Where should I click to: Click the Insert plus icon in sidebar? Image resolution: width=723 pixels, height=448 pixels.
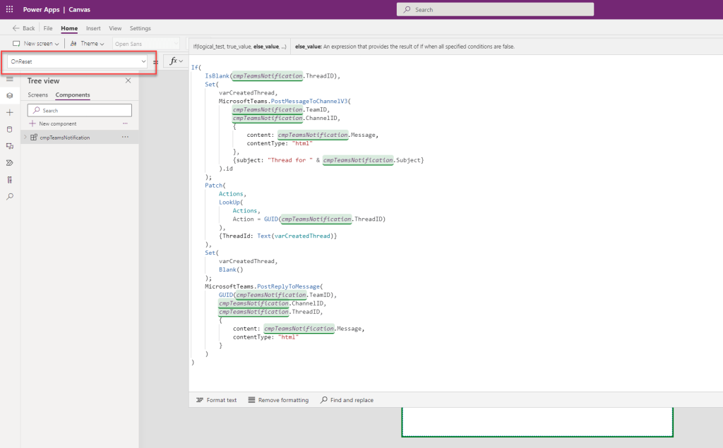click(x=10, y=112)
